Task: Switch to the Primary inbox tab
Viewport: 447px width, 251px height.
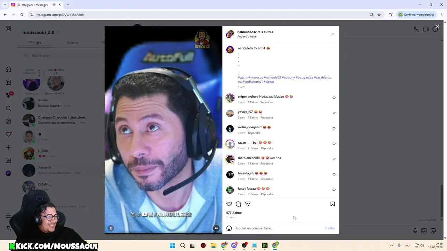Action: point(35,43)
